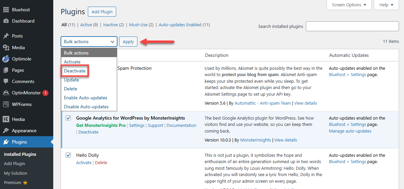This screenshot has width=404, height=189.
Task: Click the WPForms icon in sidebar
Action: tap(6, 104)
